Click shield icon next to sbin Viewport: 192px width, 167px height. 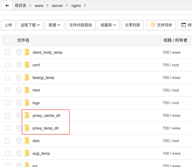click(x=19, y=141)
